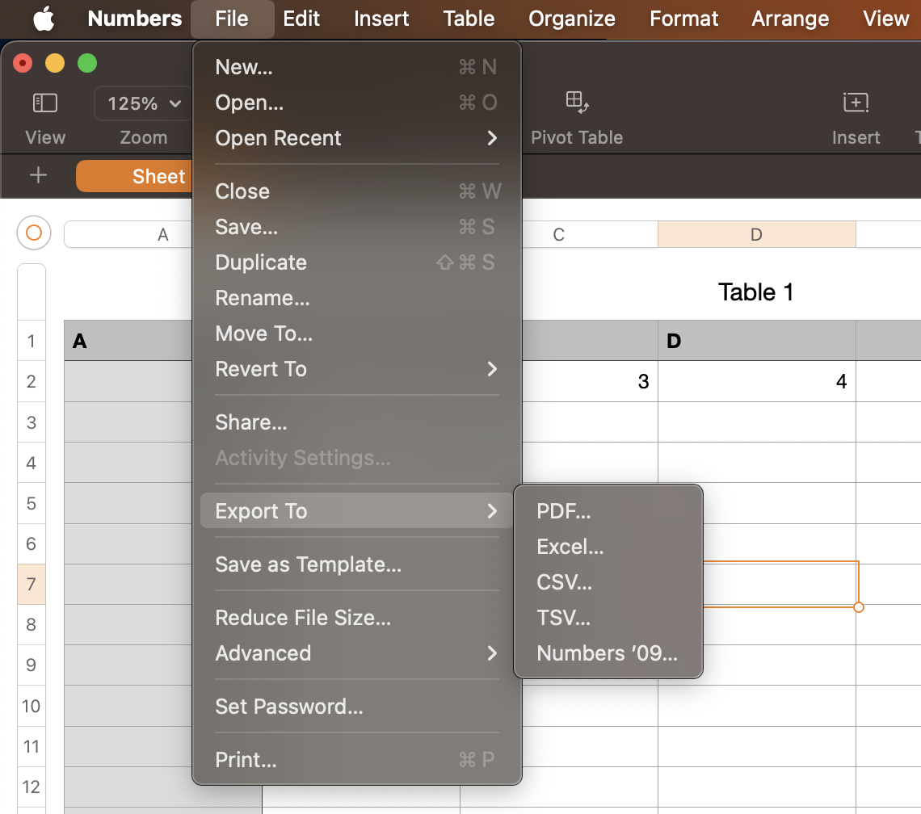The width and height of the screenshot is (921, 814).
Task: Select Rename... in the File menu
Action: click(357, 298)
